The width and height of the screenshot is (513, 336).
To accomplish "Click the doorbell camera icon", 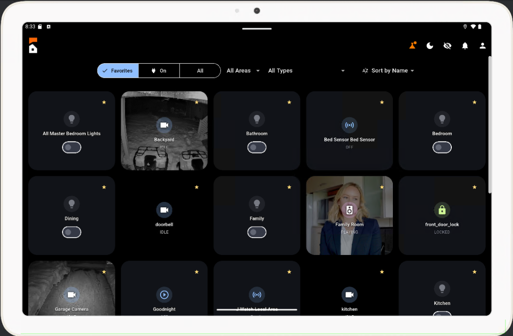I will pyautogui.click(x=164, y=210).
